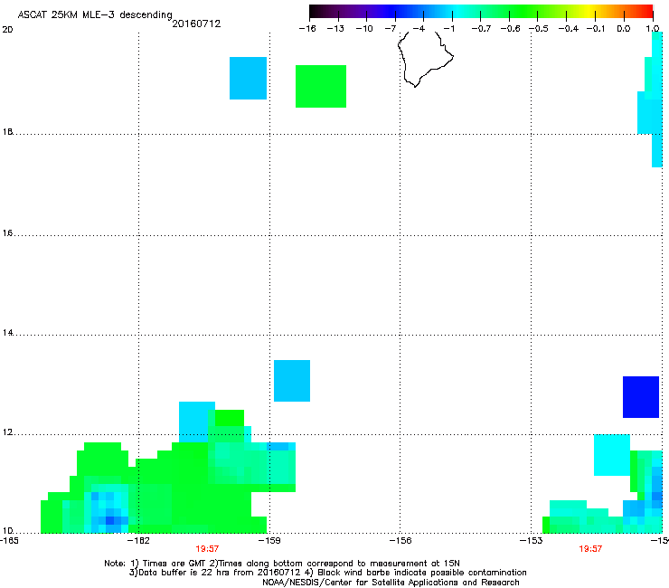Viewport: 669px width, 588px height.
Task: Click the 'Times are GMT' note line
Action: (x=282, y=564)
